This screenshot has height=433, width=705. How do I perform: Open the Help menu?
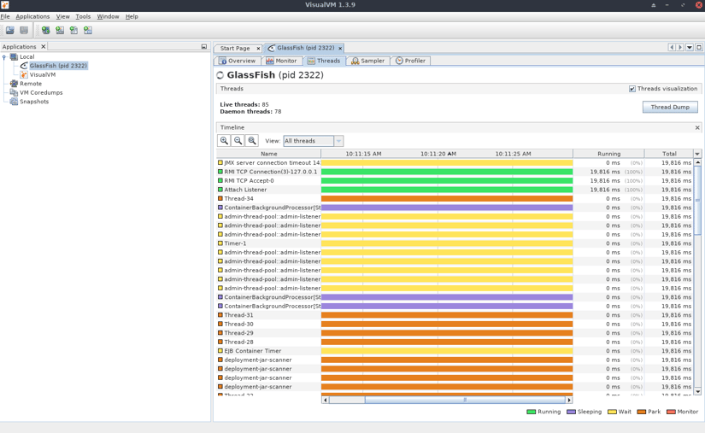(x=132, y=16)
